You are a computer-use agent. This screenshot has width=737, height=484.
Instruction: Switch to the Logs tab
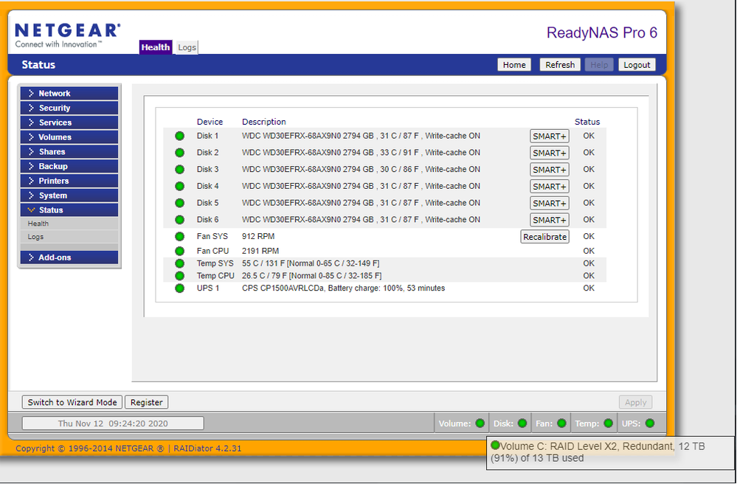point(187,47)
